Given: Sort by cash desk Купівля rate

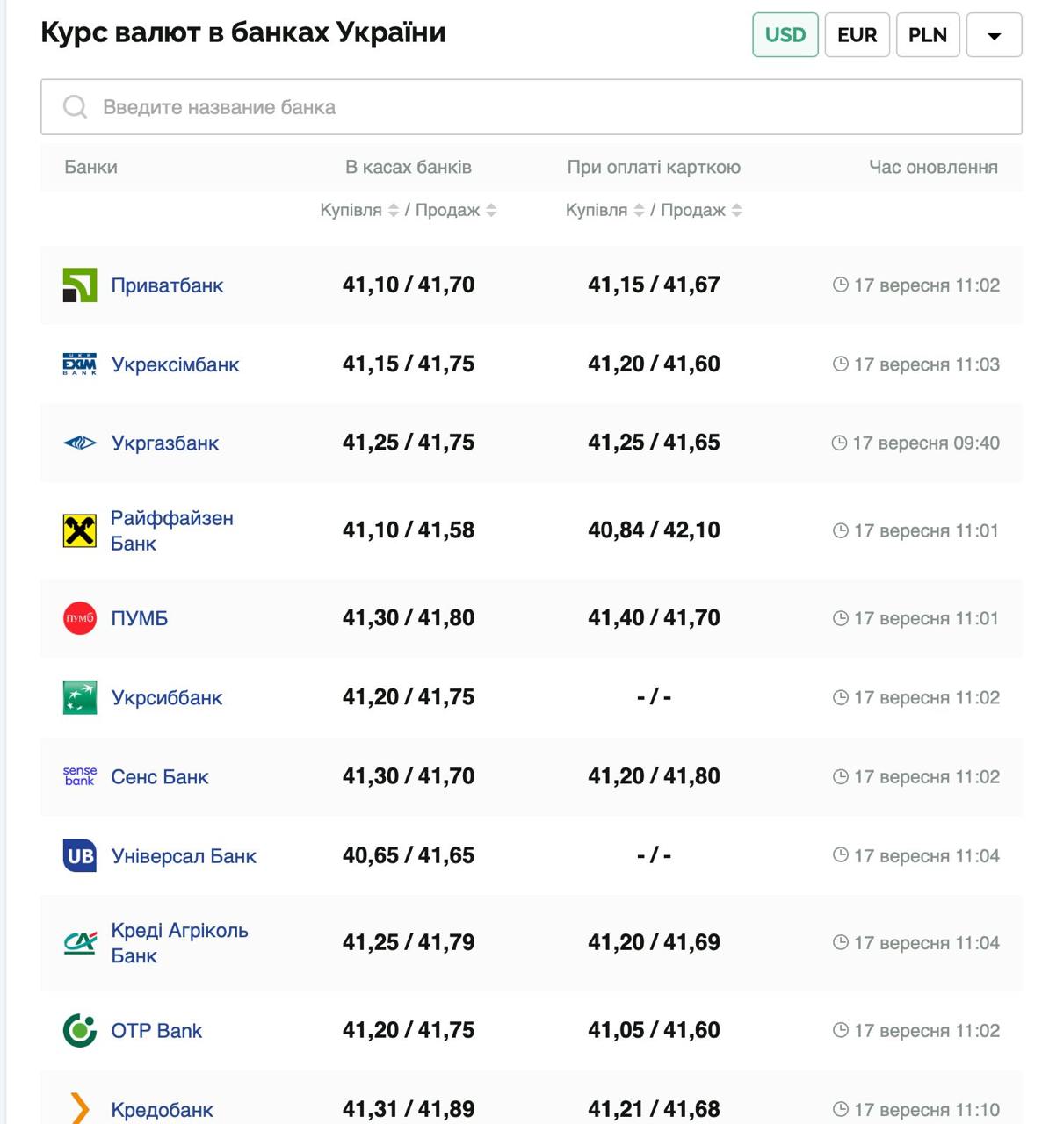Looking at the screenshot, I should 394,211.
